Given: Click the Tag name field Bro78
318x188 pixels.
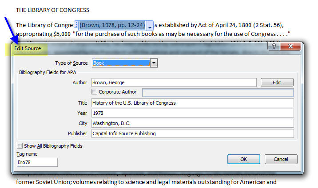Looking at the screenshot, I should pos(37,162).
